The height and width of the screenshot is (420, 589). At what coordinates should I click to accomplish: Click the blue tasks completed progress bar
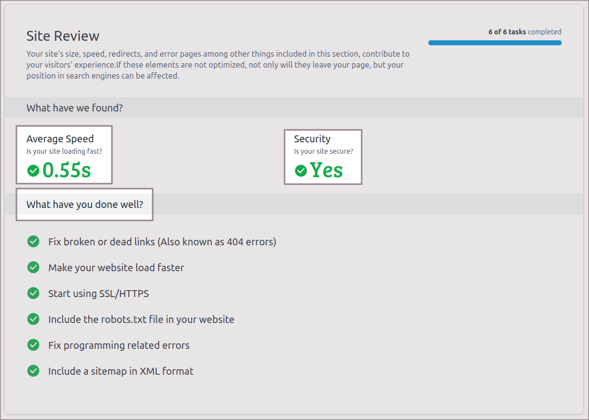coord(494,43)
